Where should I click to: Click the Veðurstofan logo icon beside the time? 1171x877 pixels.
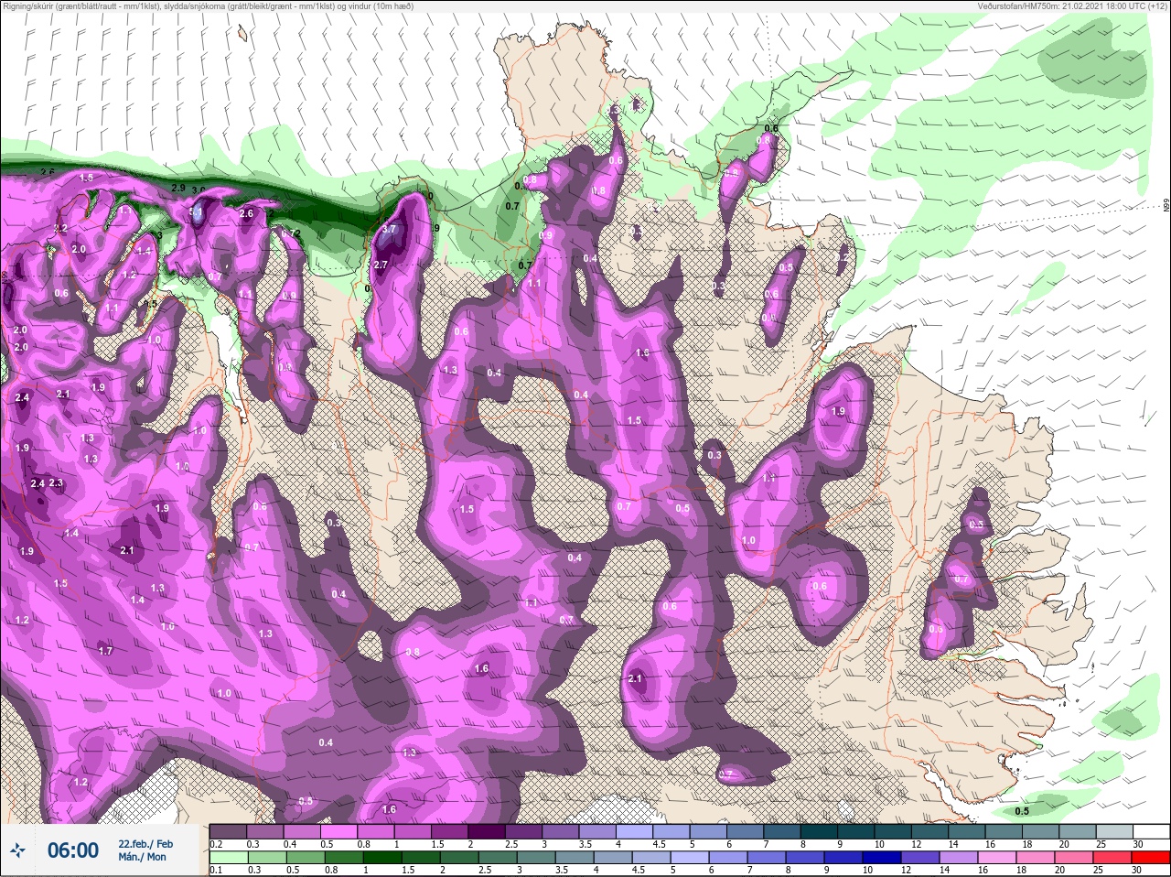pyautogui.click(x=18, y=850)
